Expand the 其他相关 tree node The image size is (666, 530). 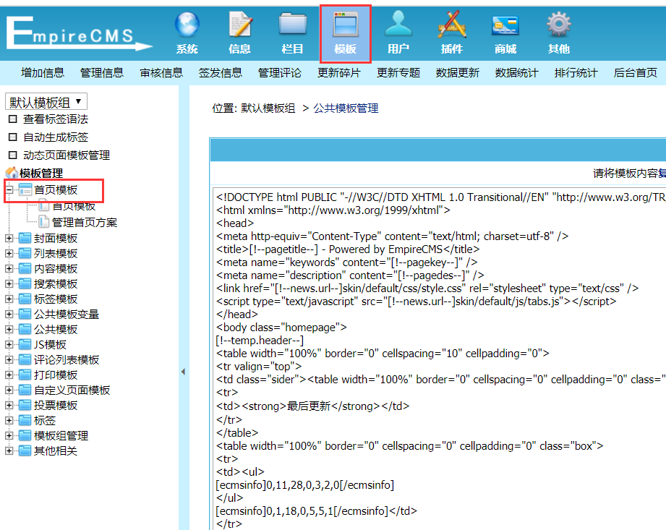pos(9,451)
